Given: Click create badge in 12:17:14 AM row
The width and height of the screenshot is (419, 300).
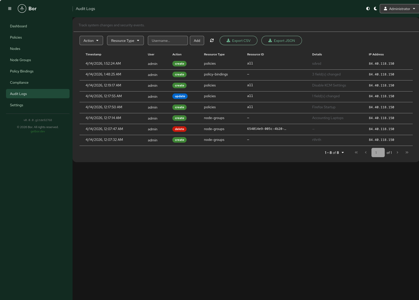Looking at the screenshot, I should point(179,118).
